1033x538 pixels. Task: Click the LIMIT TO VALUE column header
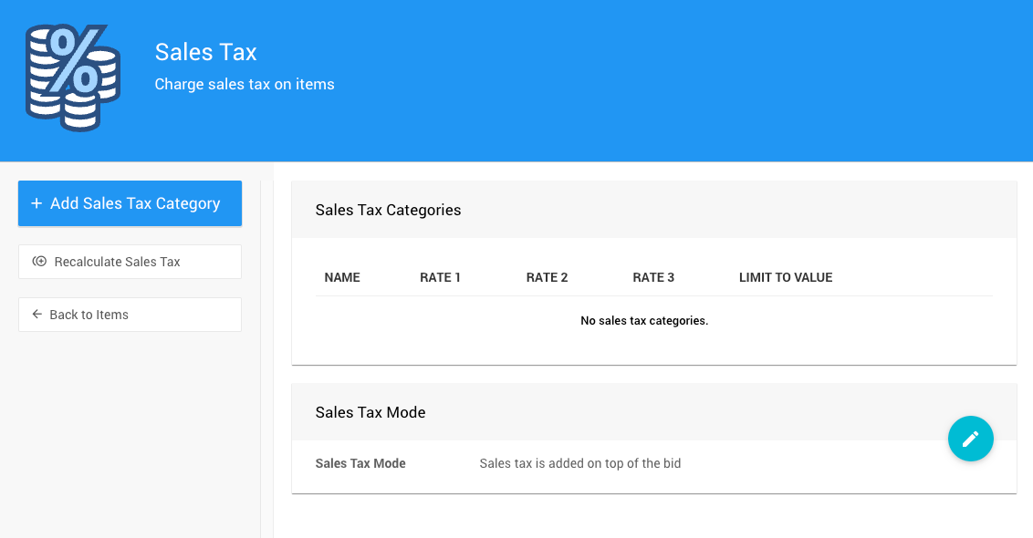(x=785, y=277)
